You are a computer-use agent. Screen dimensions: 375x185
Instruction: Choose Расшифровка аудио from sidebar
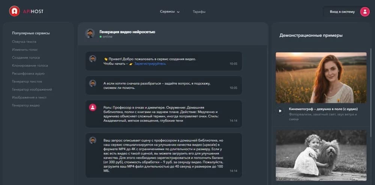pyautogui.click(x=28, y=73)
